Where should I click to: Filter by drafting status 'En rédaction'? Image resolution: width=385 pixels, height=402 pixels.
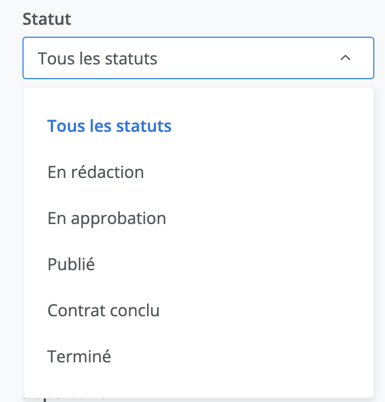point(96,172)
